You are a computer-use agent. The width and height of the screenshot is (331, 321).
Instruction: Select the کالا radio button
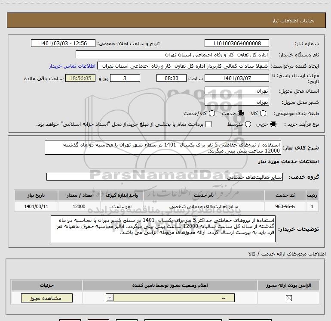pos(263,113)
